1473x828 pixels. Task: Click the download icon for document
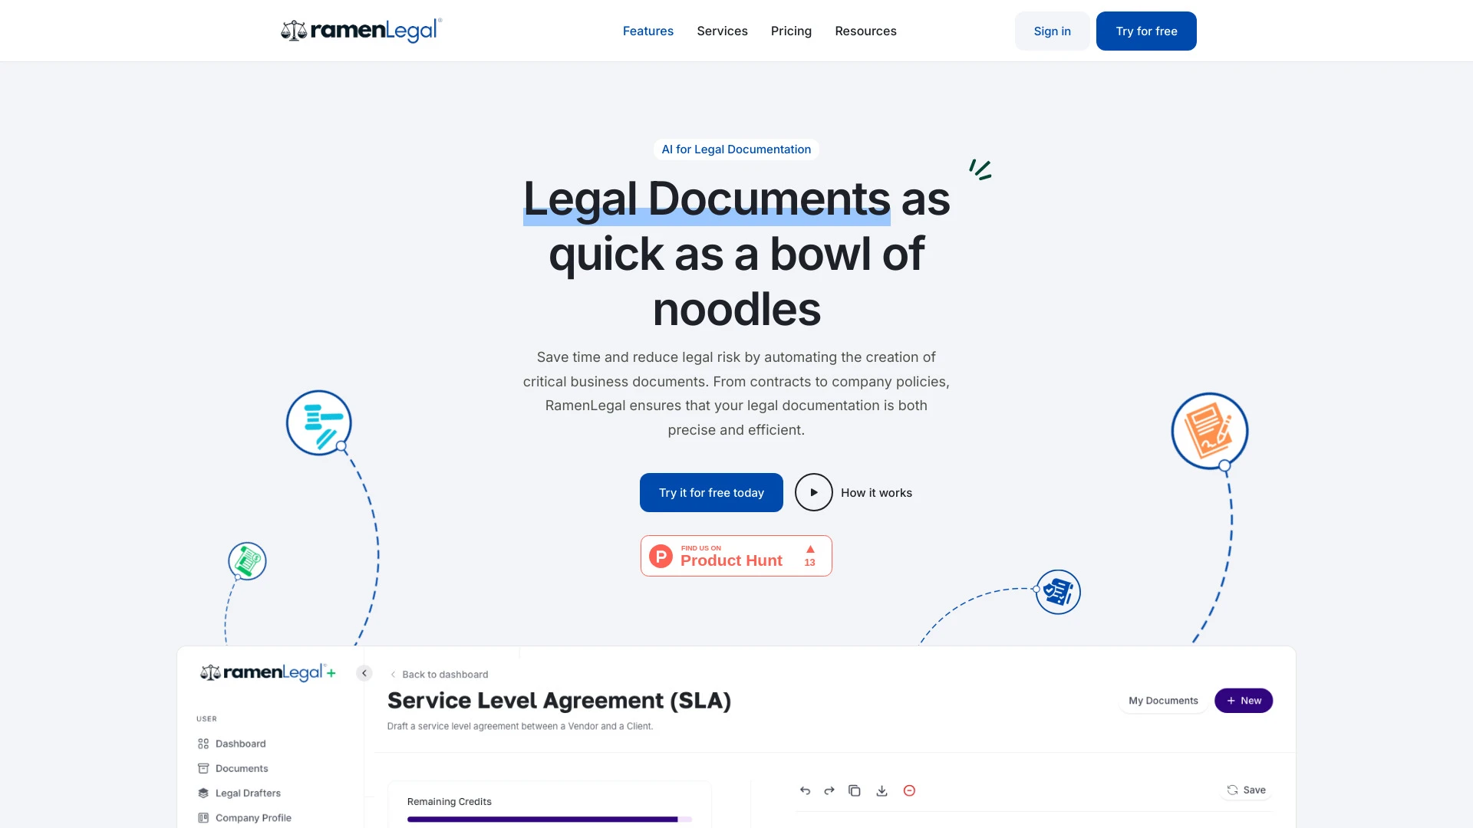click(881, 790)
